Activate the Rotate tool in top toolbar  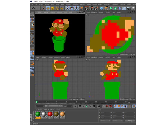[x=57, y=8]
